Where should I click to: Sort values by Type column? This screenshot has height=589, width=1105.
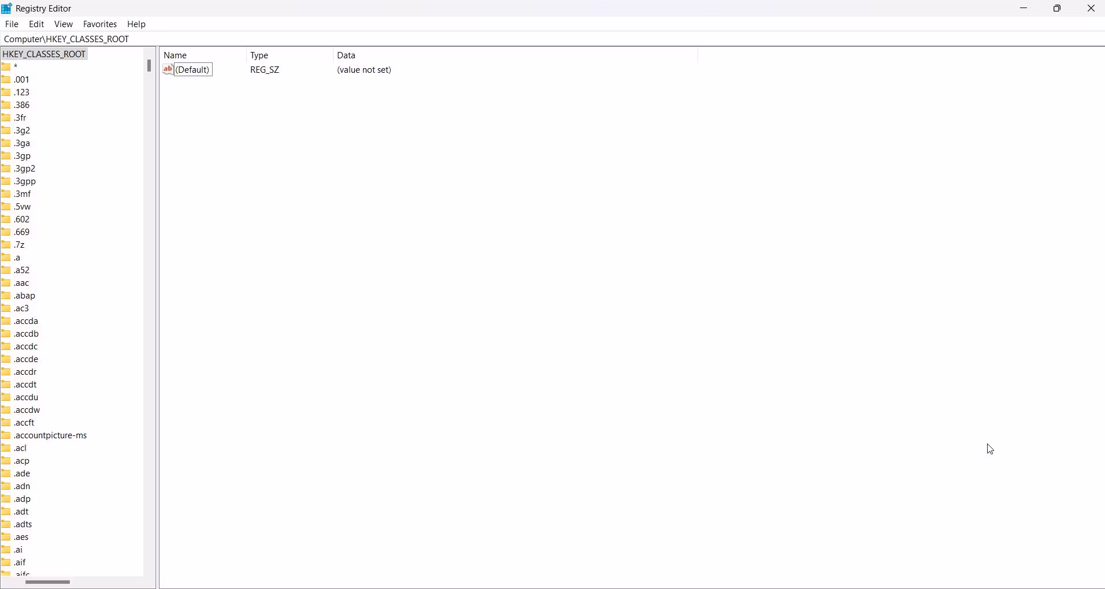coord(290,55)
